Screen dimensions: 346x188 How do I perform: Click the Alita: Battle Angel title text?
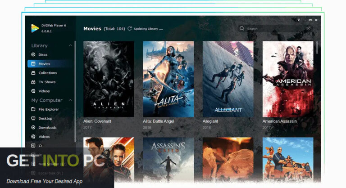159,121
